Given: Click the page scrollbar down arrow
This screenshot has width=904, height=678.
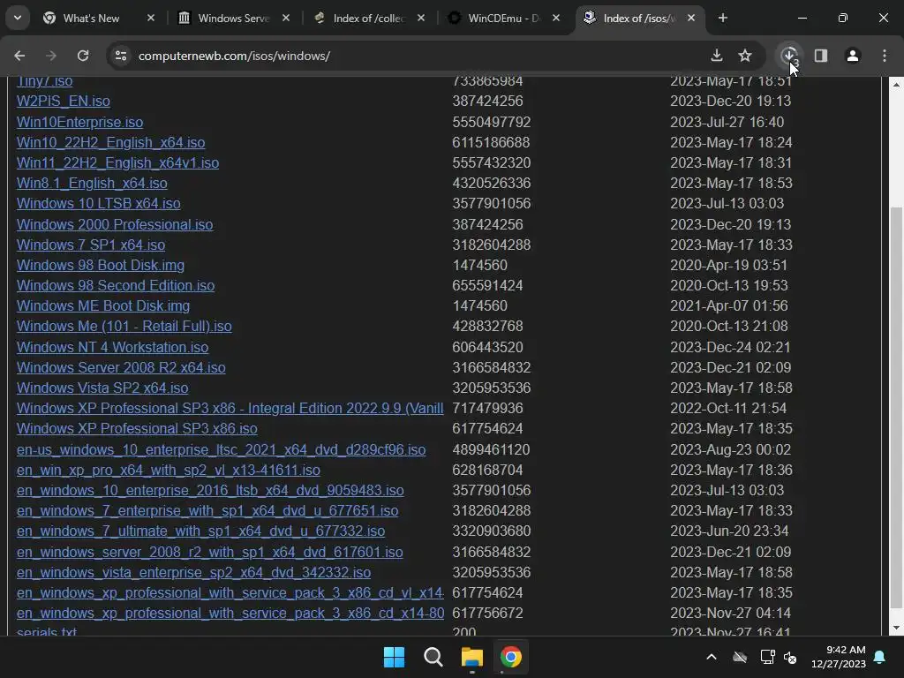Looking at the screenshot, I should pyautogui.click(x=896, y=628).
